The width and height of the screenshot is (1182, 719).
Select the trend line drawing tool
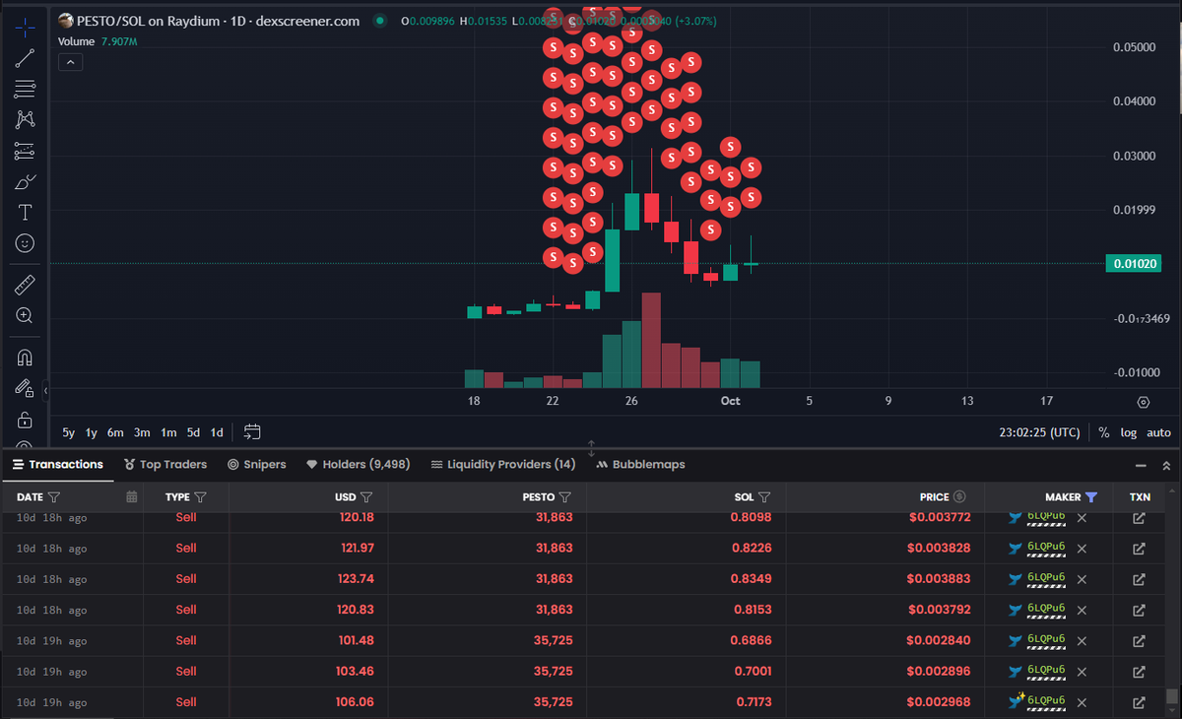pyautogui.click(x=25, y=58)
